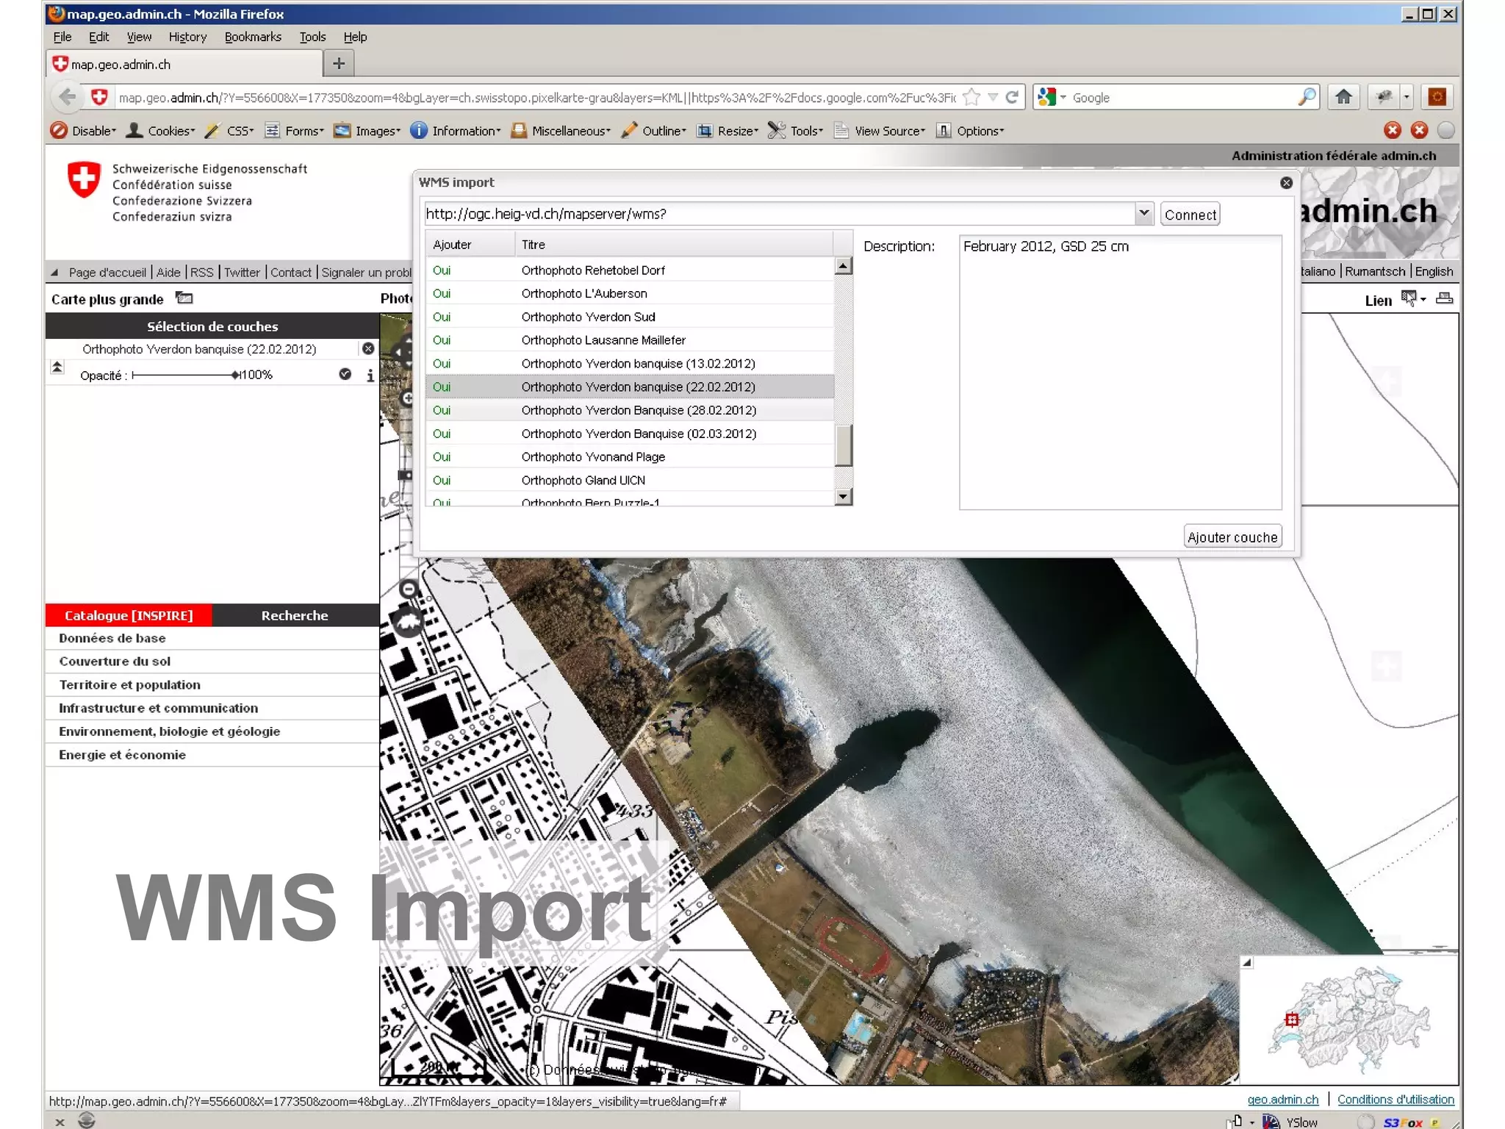Image resolution: width=1505 pixels, height=1129 pixels.
Task: Click the second red error icon in Web Developer toolbar
Action: click(1419, 130)
